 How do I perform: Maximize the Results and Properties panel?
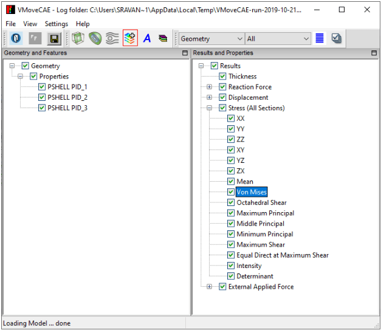pos(374,53)
